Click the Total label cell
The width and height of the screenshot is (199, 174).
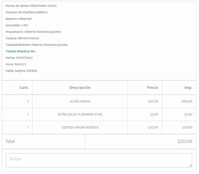pos(43,142)
